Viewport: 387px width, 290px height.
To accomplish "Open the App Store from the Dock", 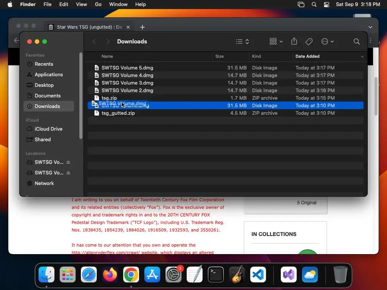I will [x=152, y=274].
